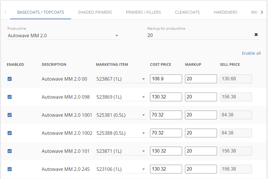
Task: Edit markup field for Autowave MM 2.0 1002
Action: click(x=201, y=133)
